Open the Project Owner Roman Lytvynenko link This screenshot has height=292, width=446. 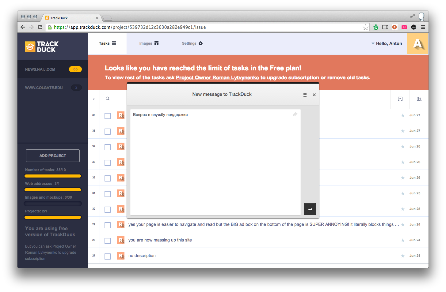(x=217, y=78)
